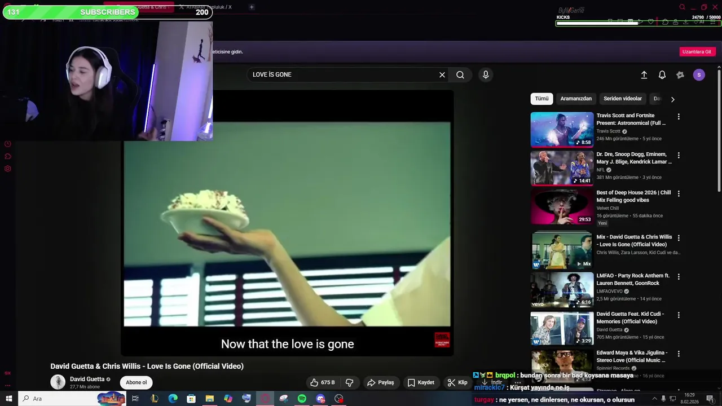
Task: Open options for the Love Is Gone Mix
Action: click(x=679, y=238)
